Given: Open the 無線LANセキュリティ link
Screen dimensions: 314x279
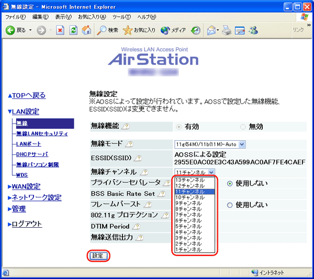Looking at the screenshot, I should pos(42,133).
